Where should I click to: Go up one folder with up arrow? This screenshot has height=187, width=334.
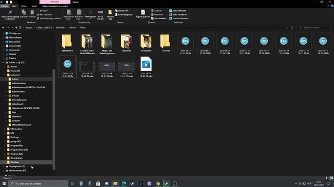coord(16,28)
